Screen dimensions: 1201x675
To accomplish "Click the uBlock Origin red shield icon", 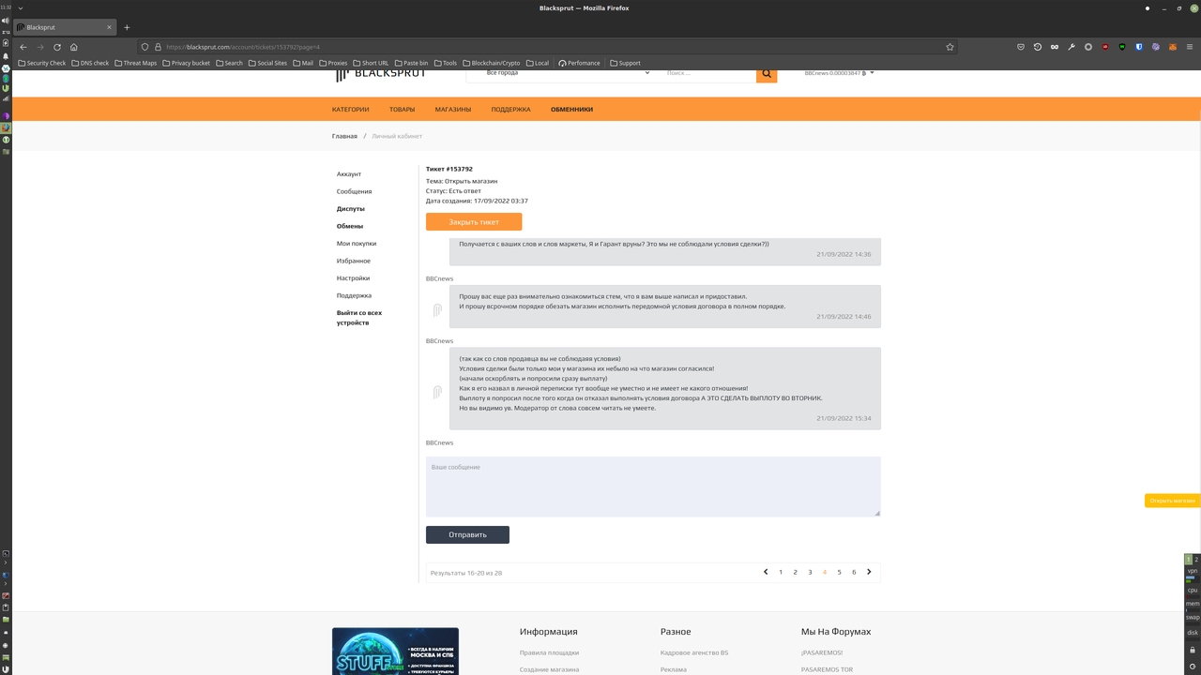I will [1105, 47].
